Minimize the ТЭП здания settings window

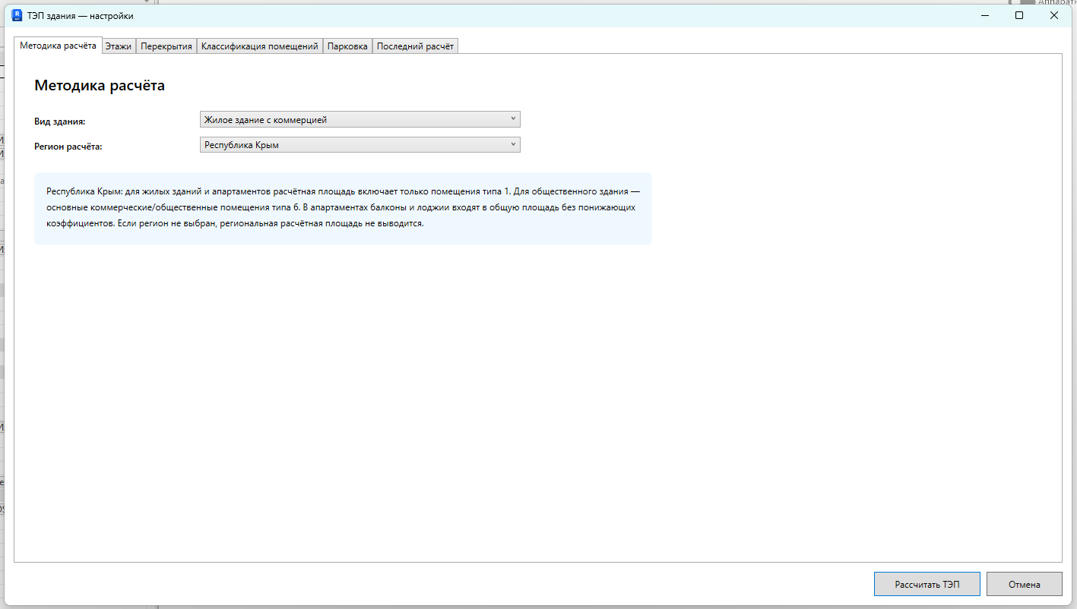click(984, 15)
